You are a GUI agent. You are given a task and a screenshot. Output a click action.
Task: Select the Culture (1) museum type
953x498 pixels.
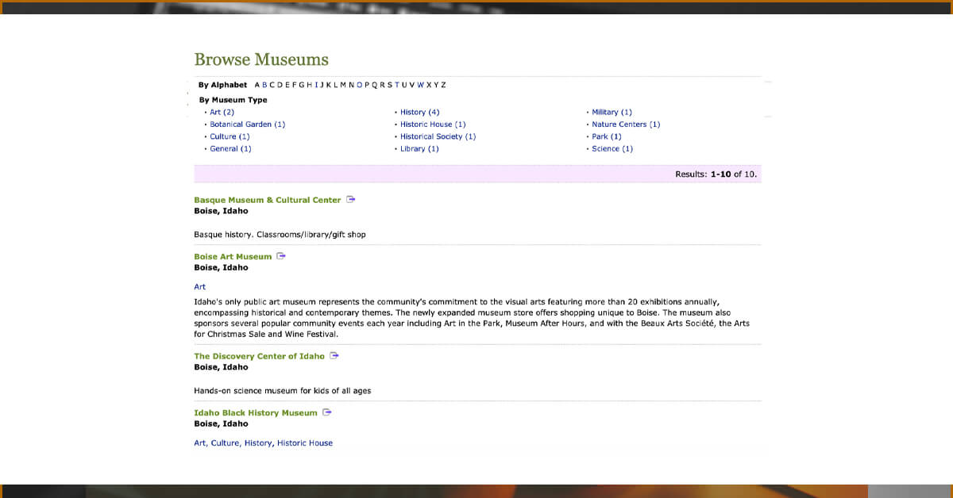tap(230, 136)
